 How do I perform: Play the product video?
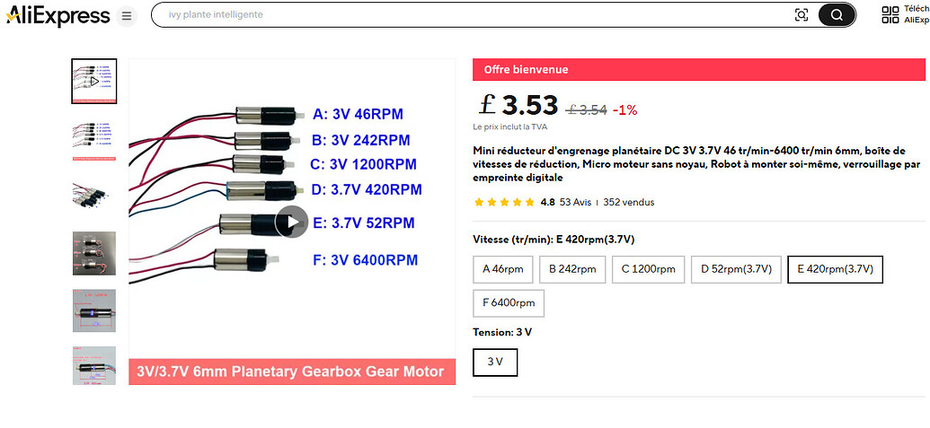[291, 222]
